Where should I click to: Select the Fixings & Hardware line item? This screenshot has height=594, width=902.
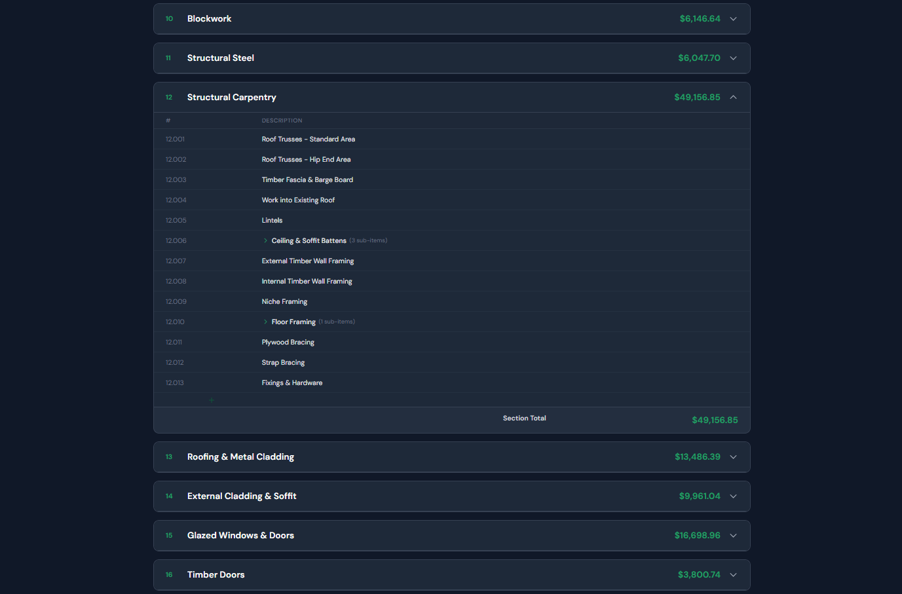coord(452,383)
